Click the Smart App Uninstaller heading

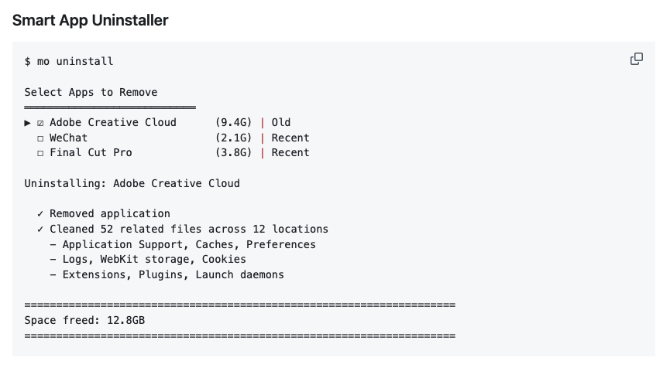point(90,21)
